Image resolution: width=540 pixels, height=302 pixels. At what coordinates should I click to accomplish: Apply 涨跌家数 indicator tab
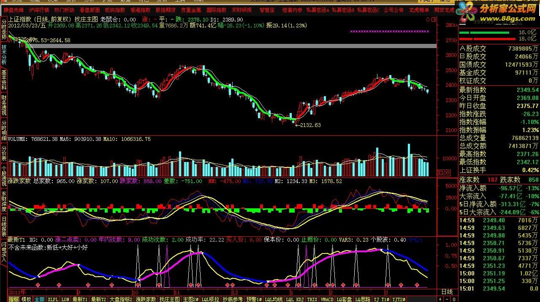(x=146, y=299)
